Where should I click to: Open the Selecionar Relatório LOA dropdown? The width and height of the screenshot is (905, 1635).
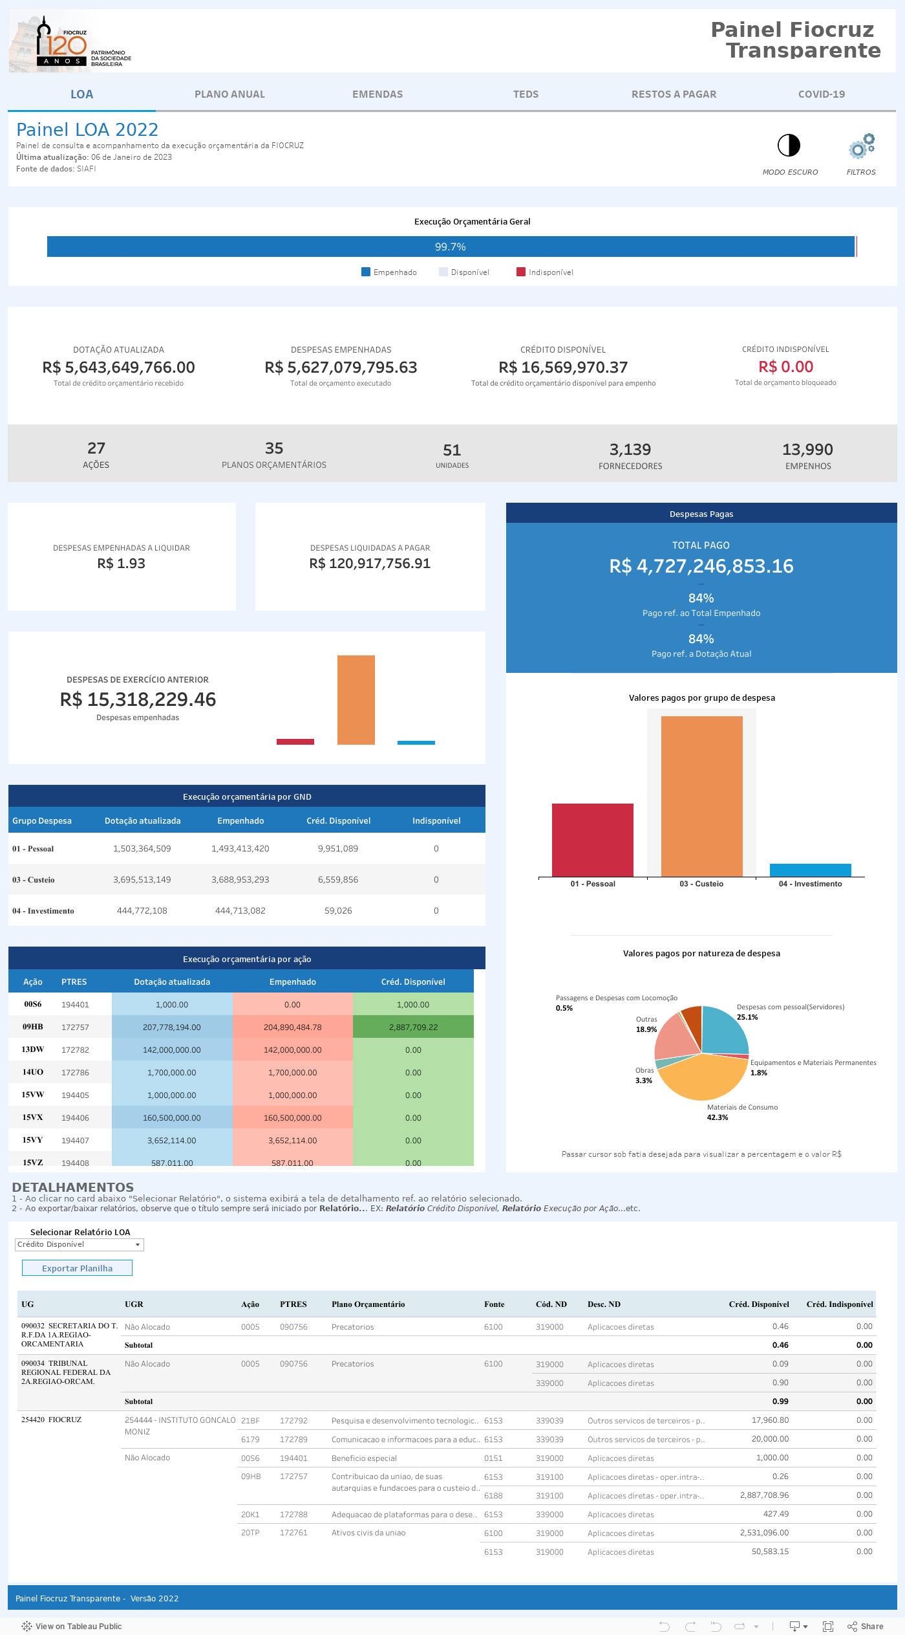(79, 1244)
